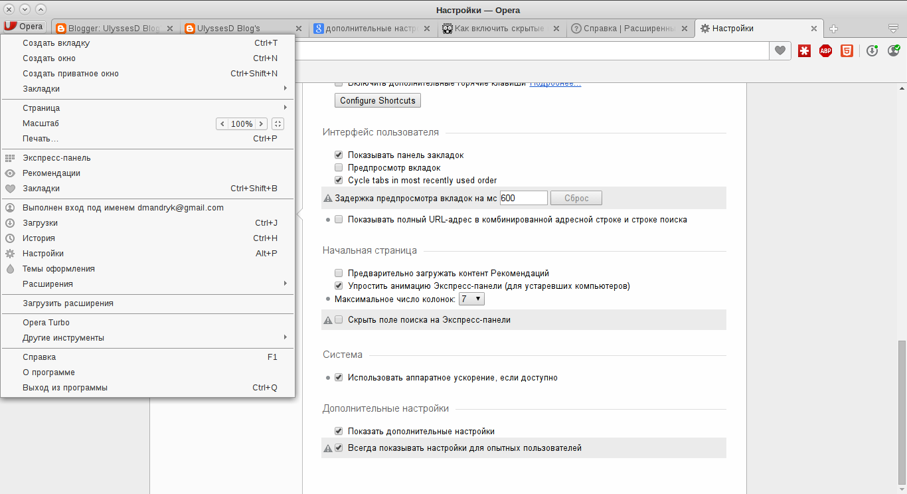Screen dimensions: 907x494
Task: Disable Показывать панель закладок
Action: click(339, 155)
